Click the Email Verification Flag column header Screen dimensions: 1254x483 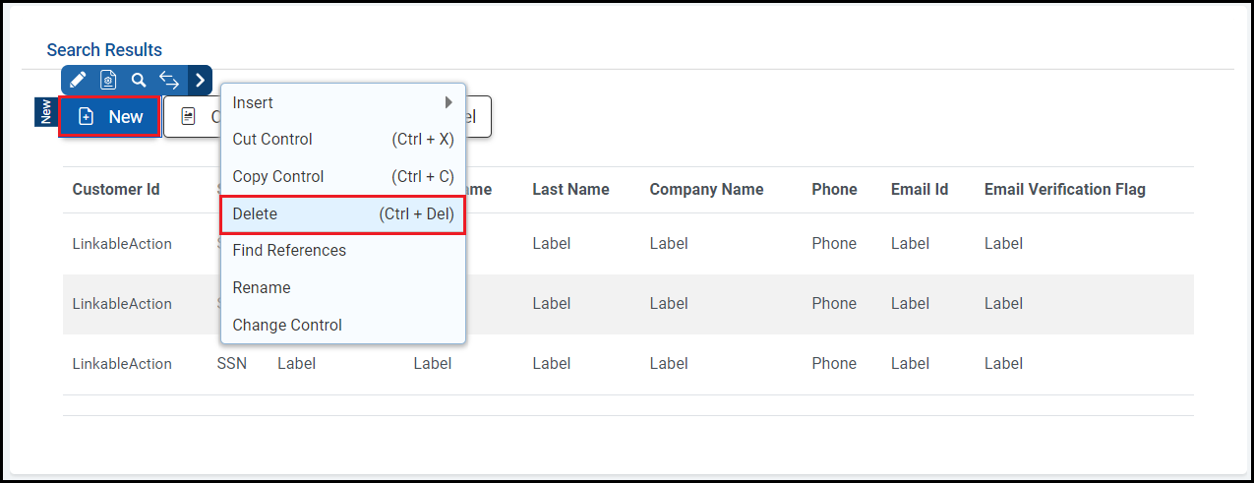[x=1064, y=190]
